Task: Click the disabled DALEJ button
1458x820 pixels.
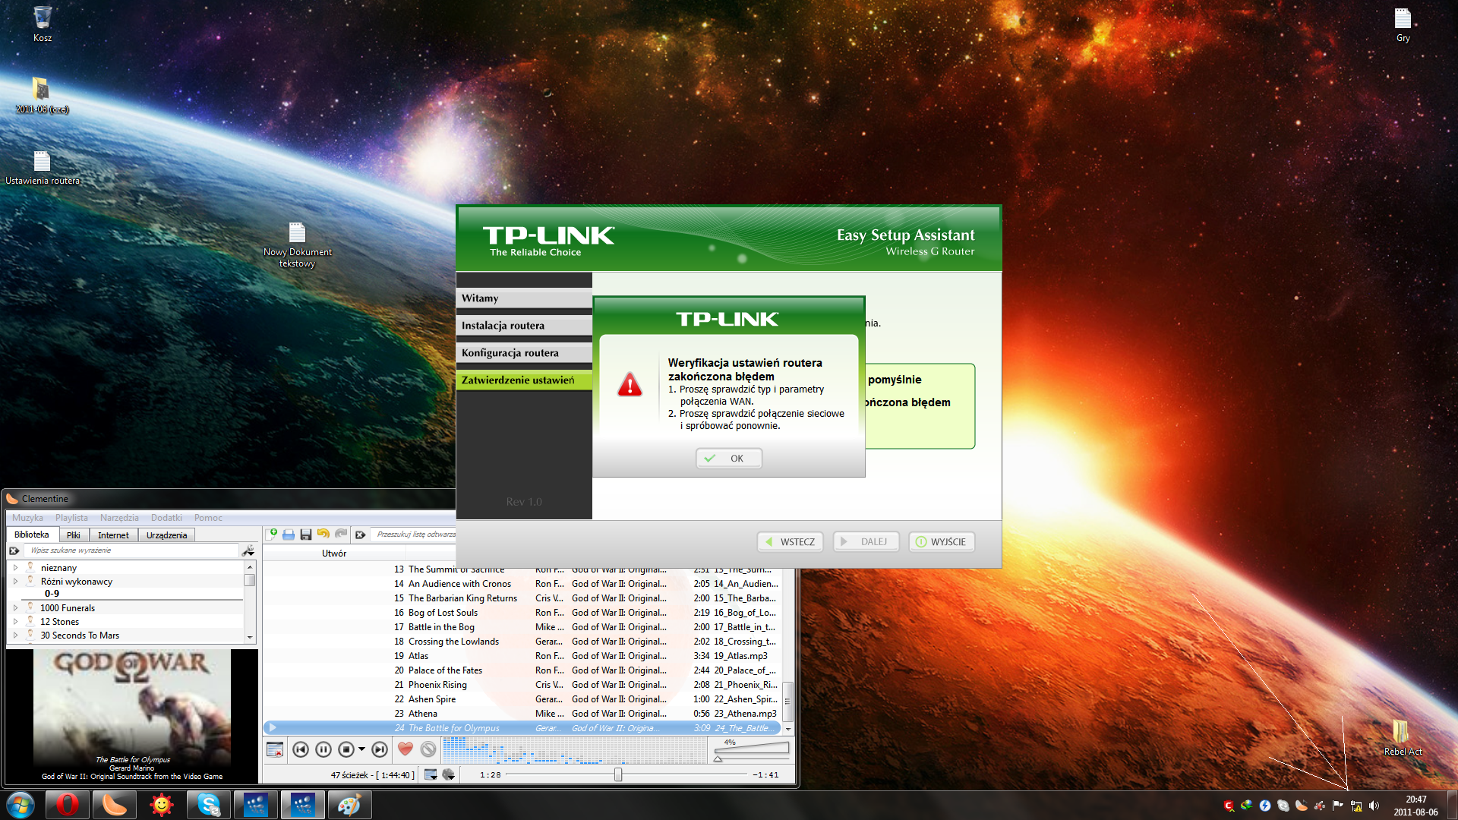Action: tap(866, 542)
